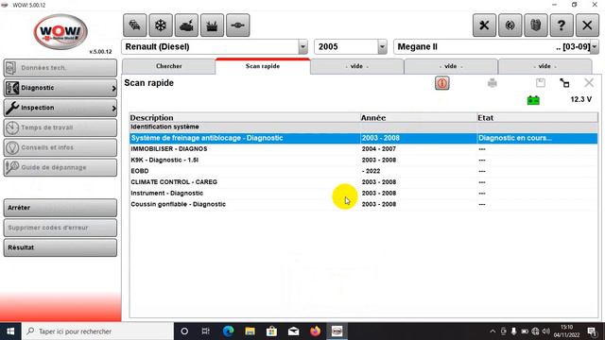The width and height of the screenshot is (605, 340).
Task: Launch Microsoft Edge from taskbar
Action: pyautogui.click(x=228, y=331)
